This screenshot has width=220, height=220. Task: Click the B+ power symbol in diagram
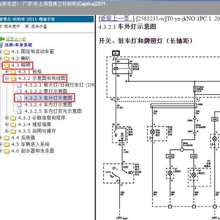coord(116,53)
